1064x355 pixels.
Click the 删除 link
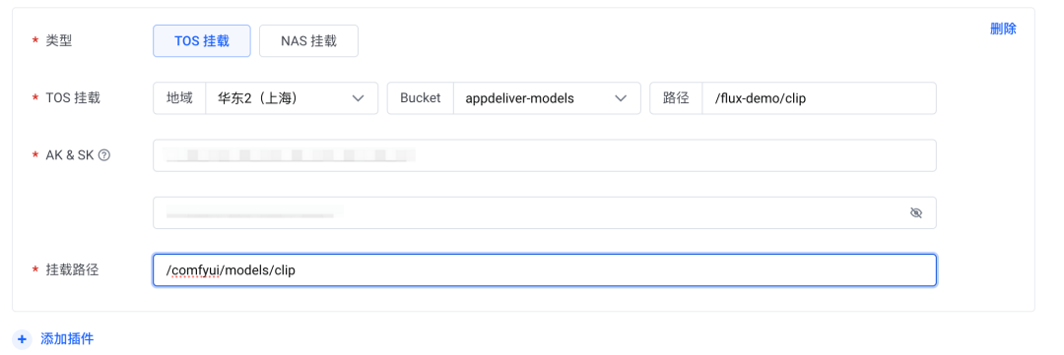click(1003, 29)
